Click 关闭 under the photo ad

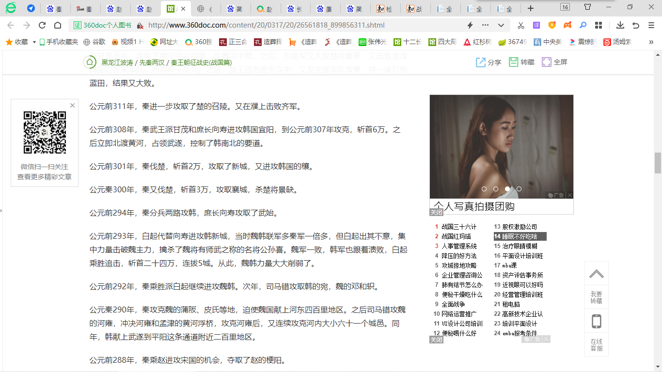click(436, 212)
